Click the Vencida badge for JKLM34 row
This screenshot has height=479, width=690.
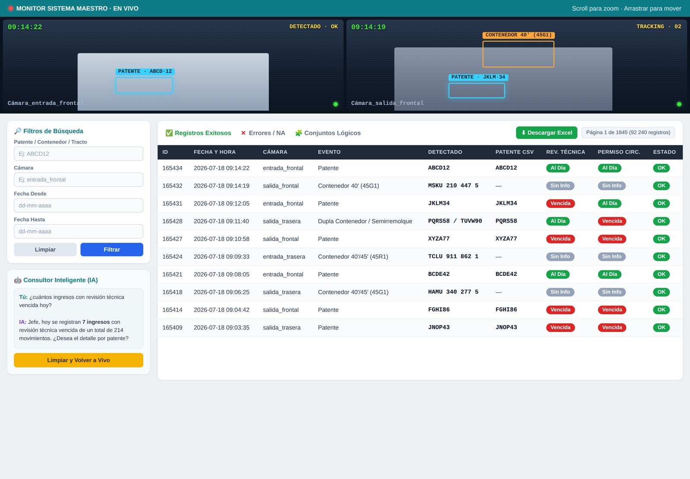tap(560, 203)
